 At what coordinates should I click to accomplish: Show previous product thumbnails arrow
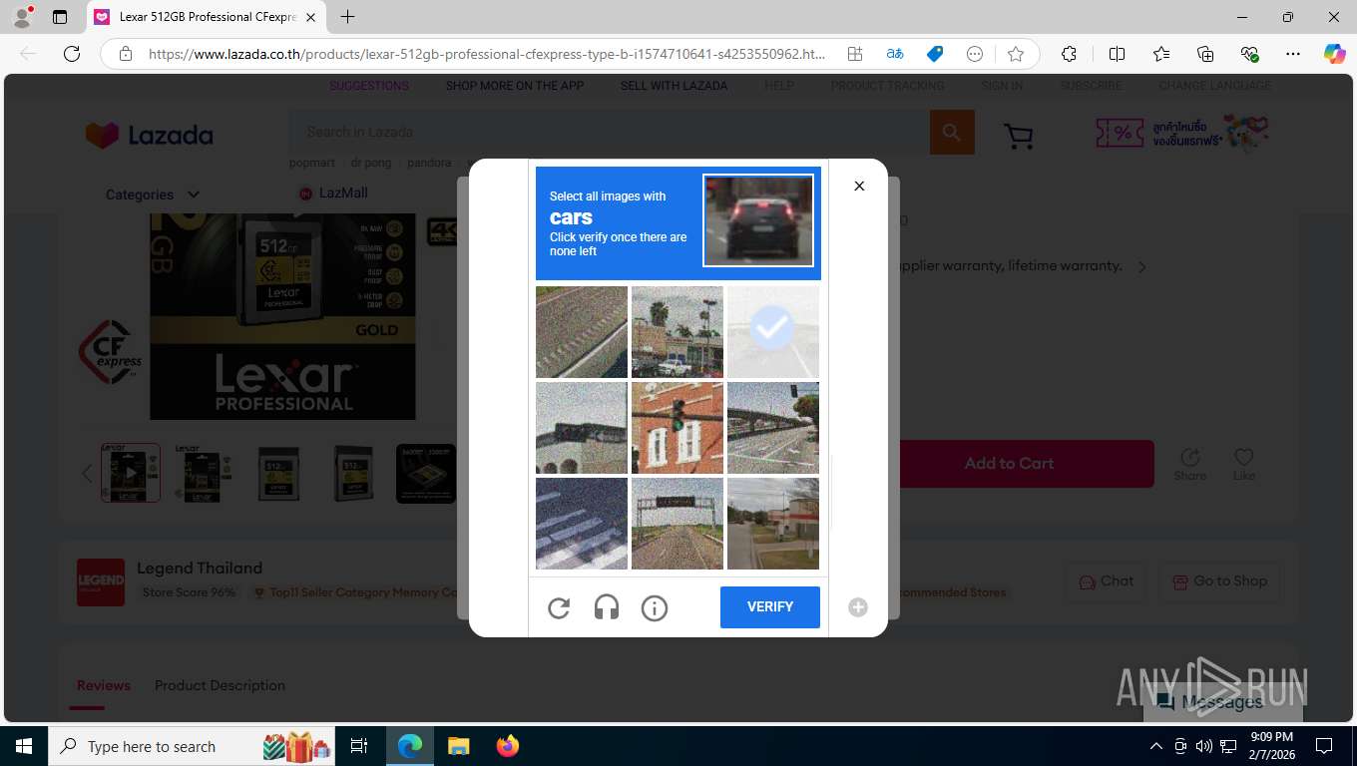(x=87, y=474)
